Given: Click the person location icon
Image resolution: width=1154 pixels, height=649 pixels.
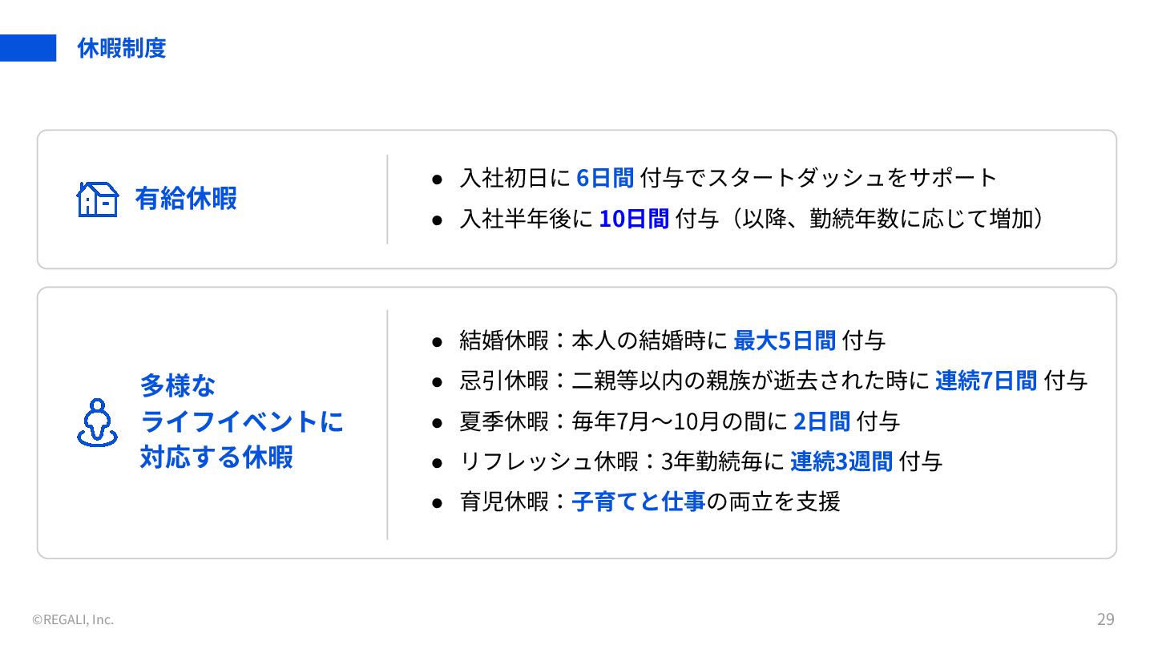Looking at the screenshot, I should coord(97,422).
